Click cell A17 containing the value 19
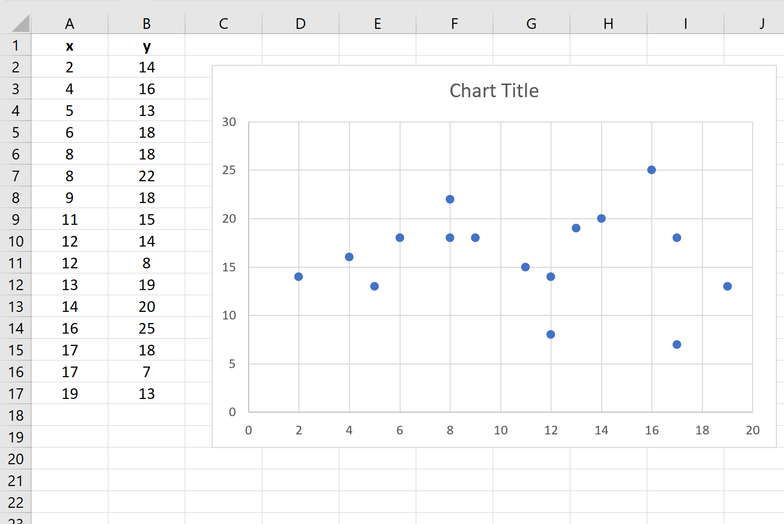 point(69,393)
